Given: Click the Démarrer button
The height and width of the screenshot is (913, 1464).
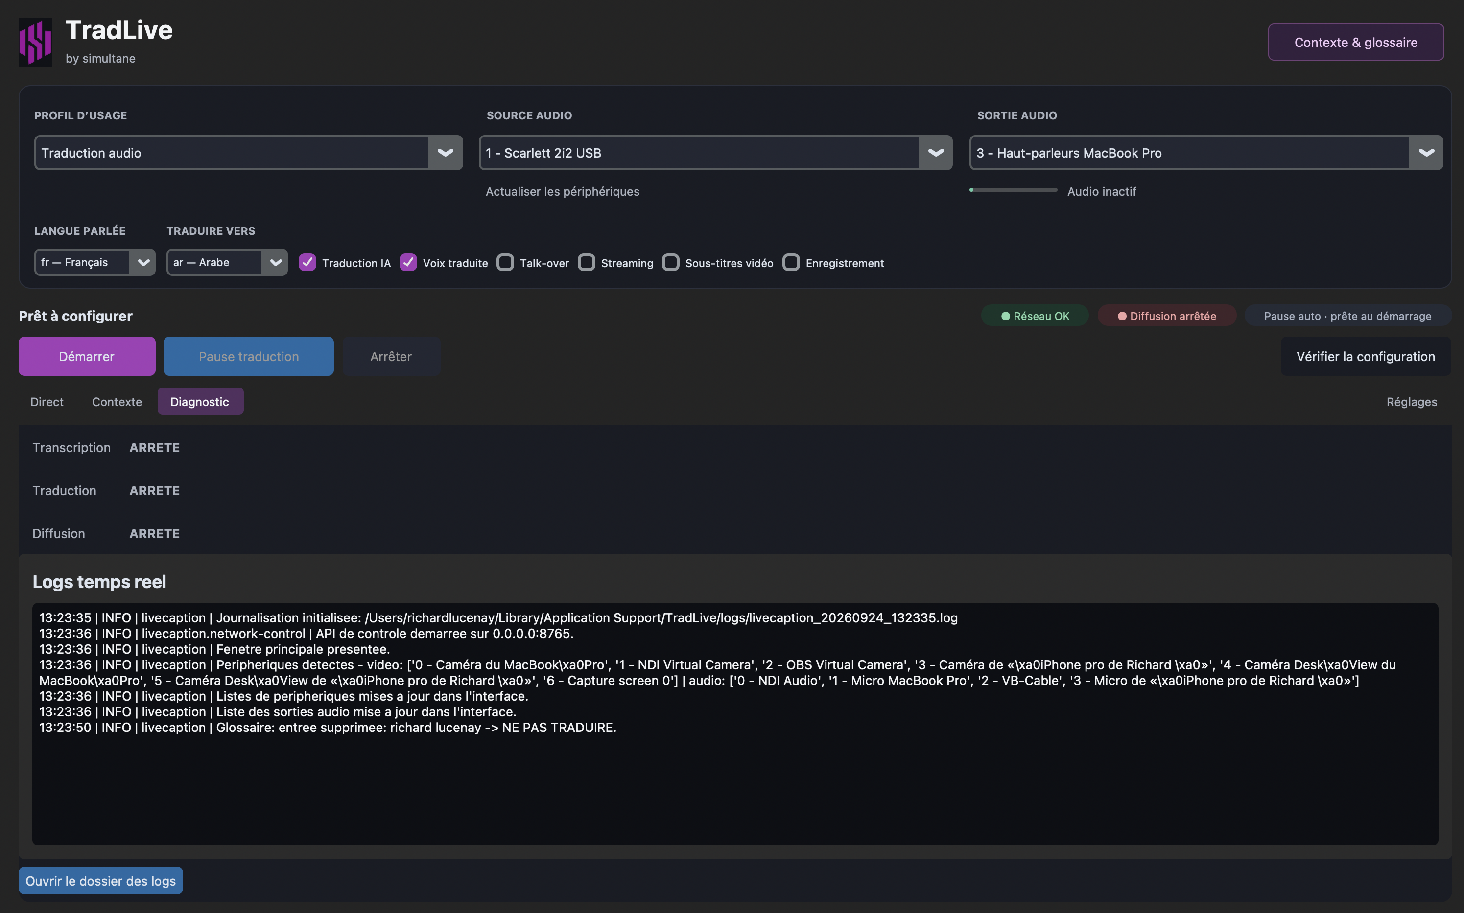Looking at the screenshot, I should click(x=87, y=356).
